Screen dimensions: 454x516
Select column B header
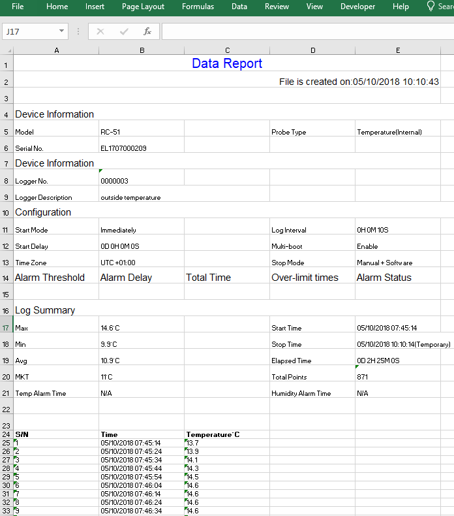(142, 50)
